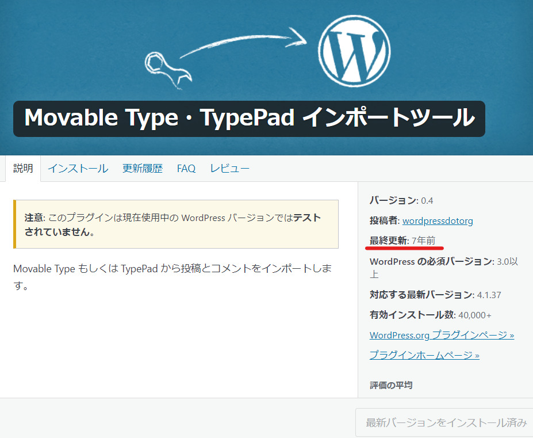Screen dimensions: 533x438
Task: Click the 評価の平均 heading
Action: 391,385
